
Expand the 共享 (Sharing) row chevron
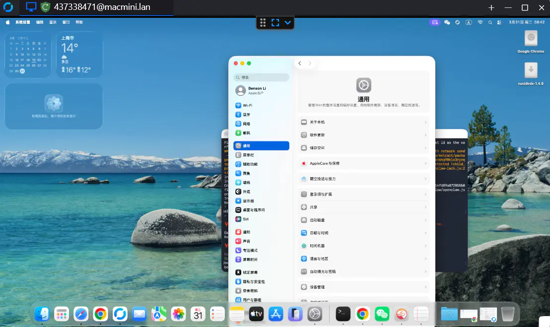tap(425, 207)
